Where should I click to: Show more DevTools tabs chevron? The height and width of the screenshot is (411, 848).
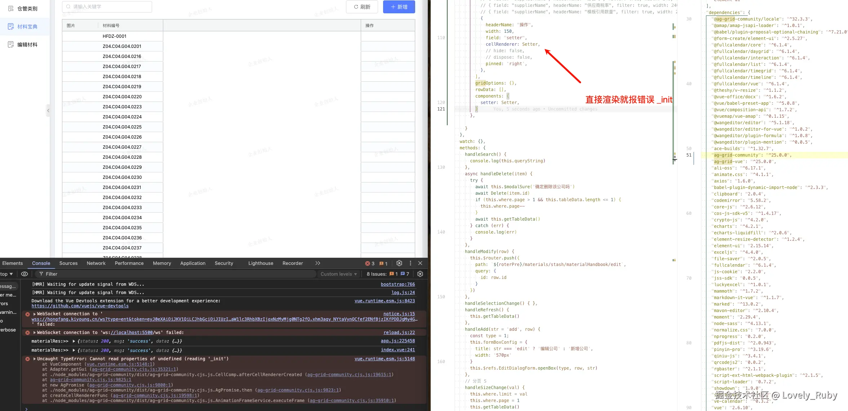click(x=318, y=263)
